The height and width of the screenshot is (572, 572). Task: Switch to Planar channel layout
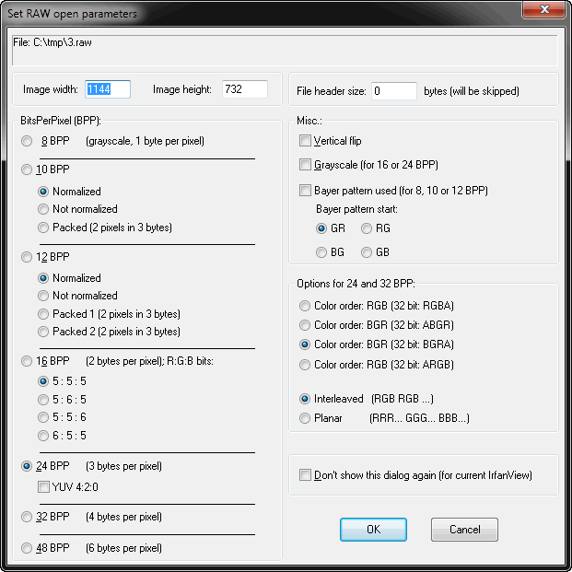(x=305, y=418)
